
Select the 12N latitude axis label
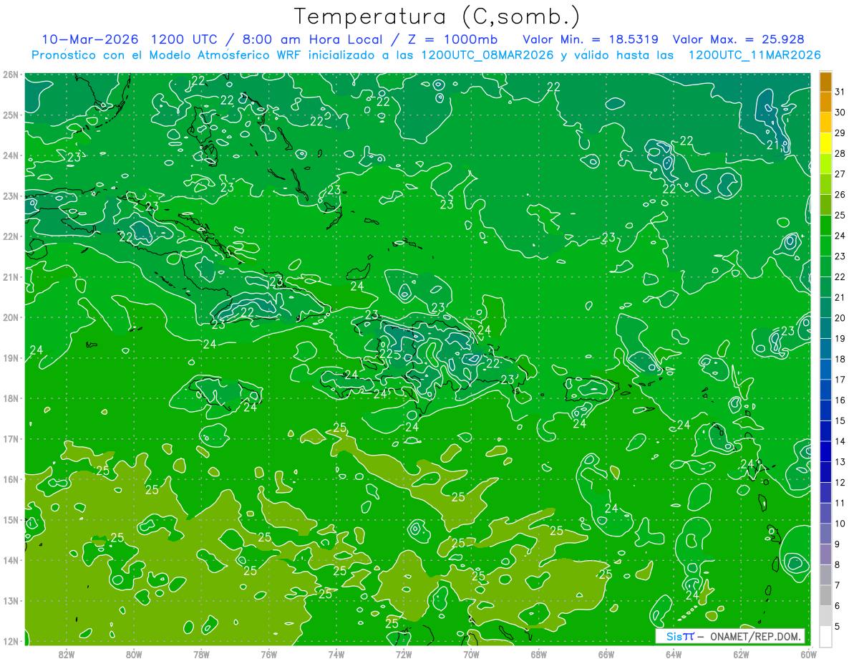point(10,641)
